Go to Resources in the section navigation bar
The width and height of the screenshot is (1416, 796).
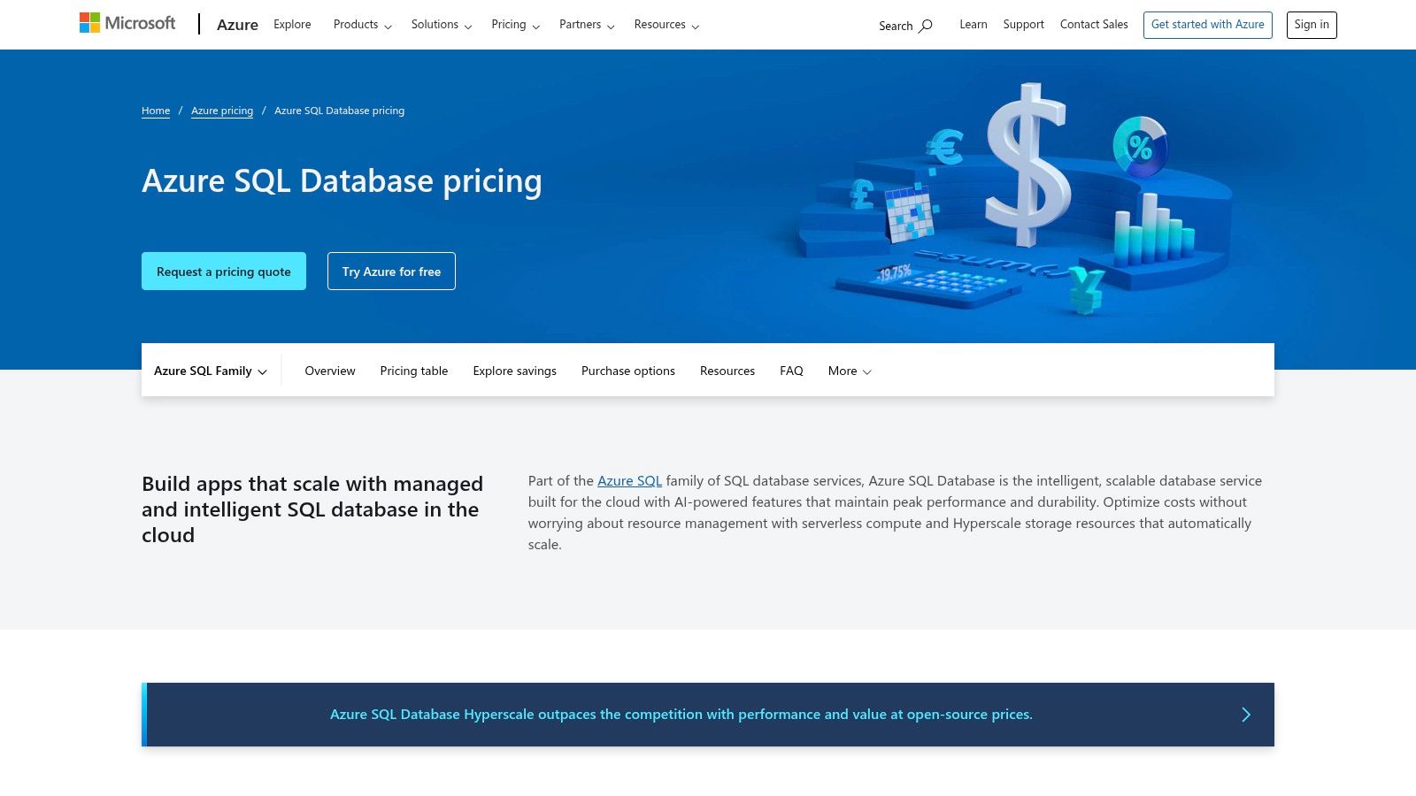coord(727,371)
